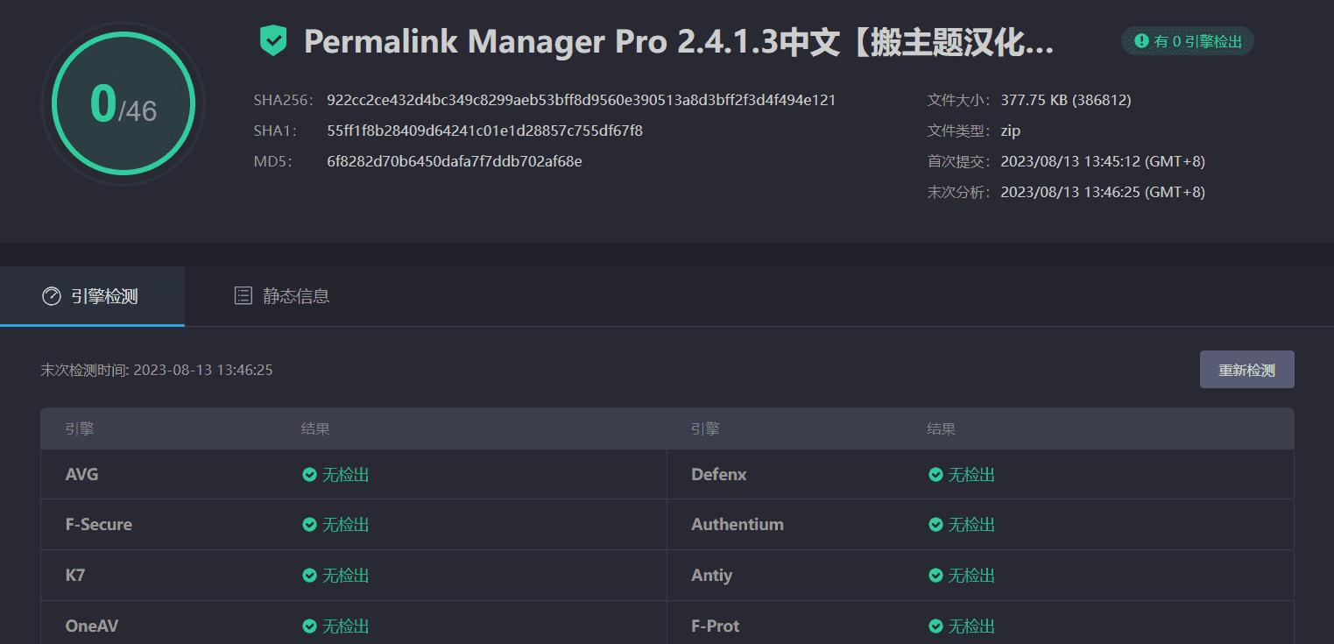Click the 末次分析 label
Image resolution: width=1334 pixels, height=644 pixels.
[x=961, y=192]
